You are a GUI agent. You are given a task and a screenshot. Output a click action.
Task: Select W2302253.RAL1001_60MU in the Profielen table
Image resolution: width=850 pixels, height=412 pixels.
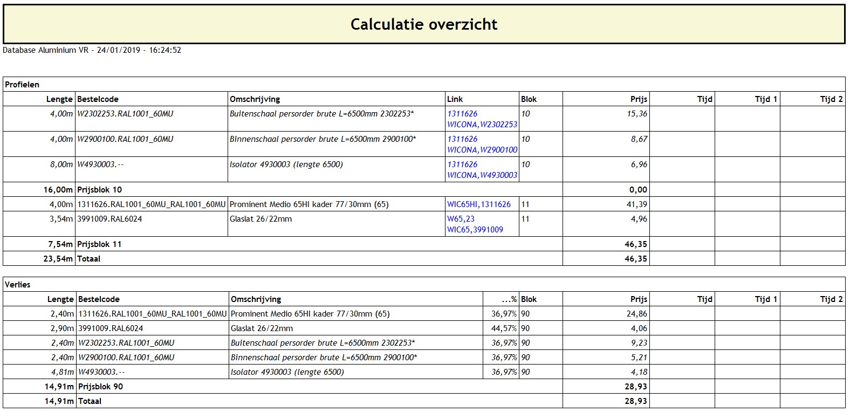tap(125, 114)
